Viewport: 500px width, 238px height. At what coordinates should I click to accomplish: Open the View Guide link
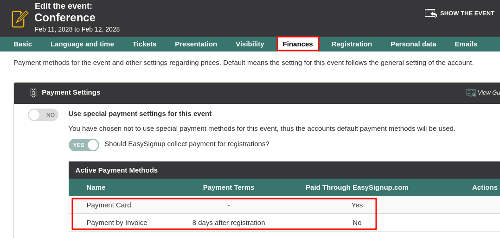[x=488, y=93]
